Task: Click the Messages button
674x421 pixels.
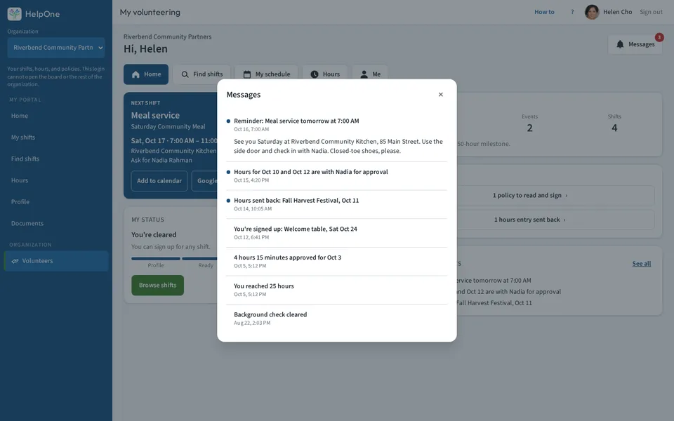Action: click(635, 44)
